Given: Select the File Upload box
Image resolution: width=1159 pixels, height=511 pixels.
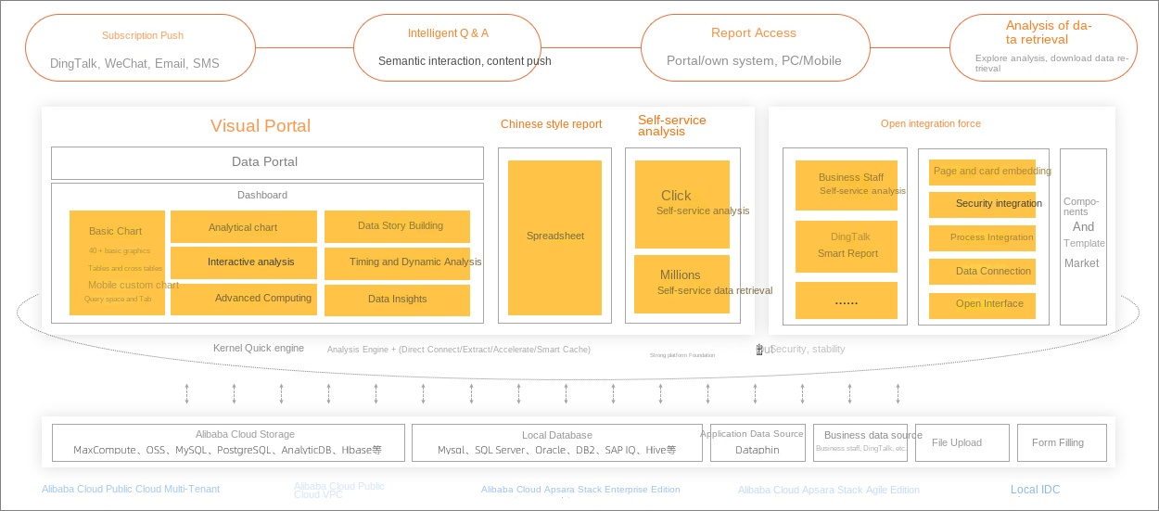Looking at the screenshot, I should [x=962, y=442].
